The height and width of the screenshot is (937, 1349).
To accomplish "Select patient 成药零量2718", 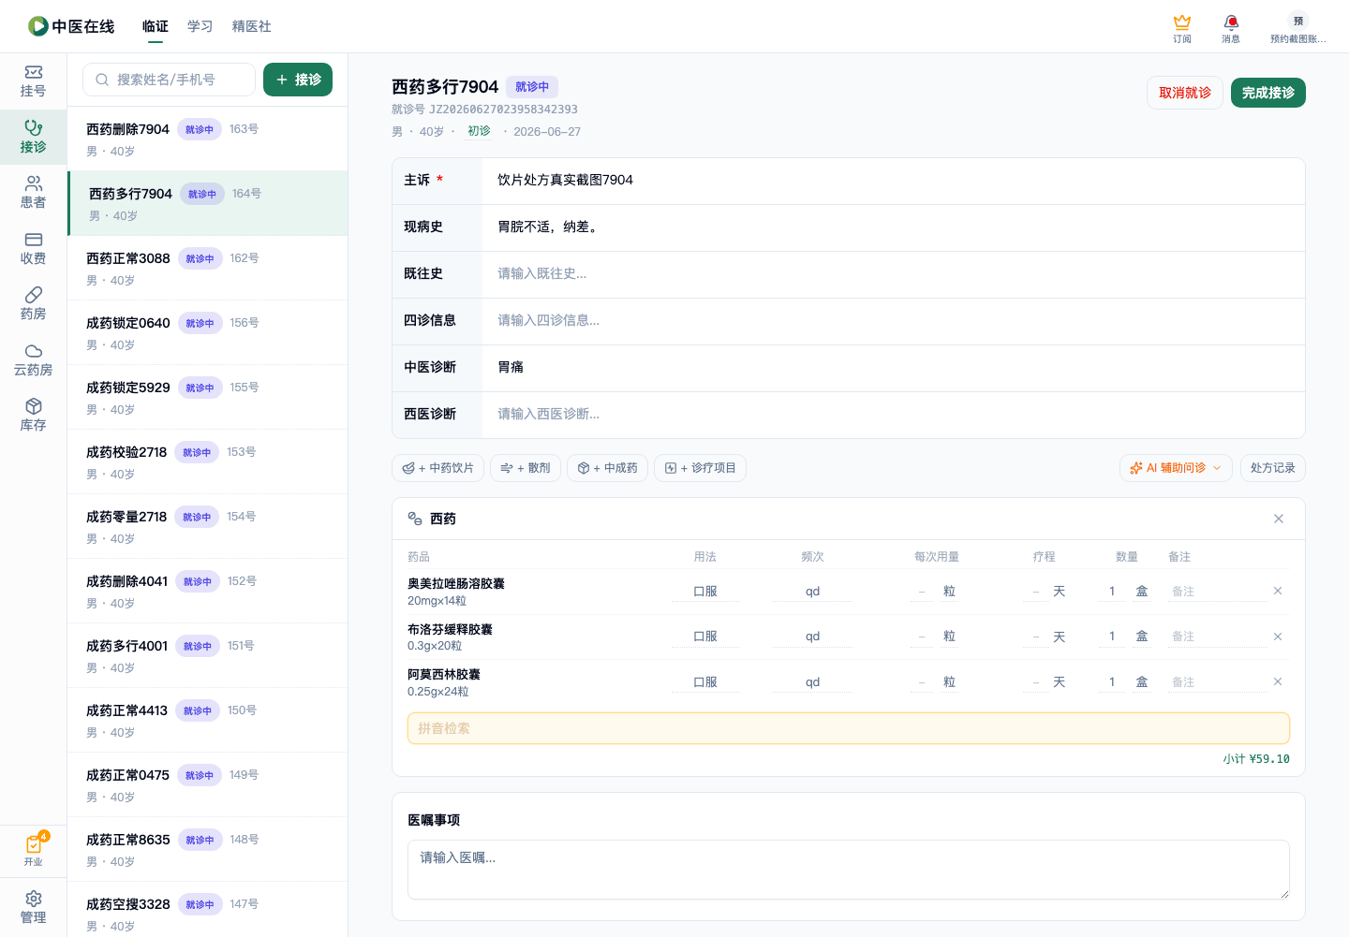I will point(207,526).
